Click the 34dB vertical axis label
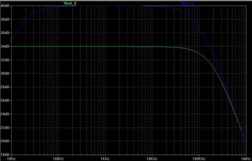The width and height of the screenshot is (252, 161). [x=5, y=46]
